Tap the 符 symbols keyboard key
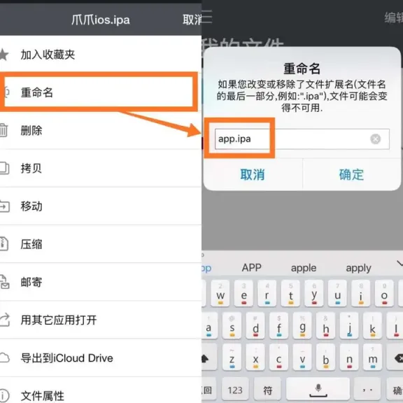The image size is (403, 403). point(267,390)
